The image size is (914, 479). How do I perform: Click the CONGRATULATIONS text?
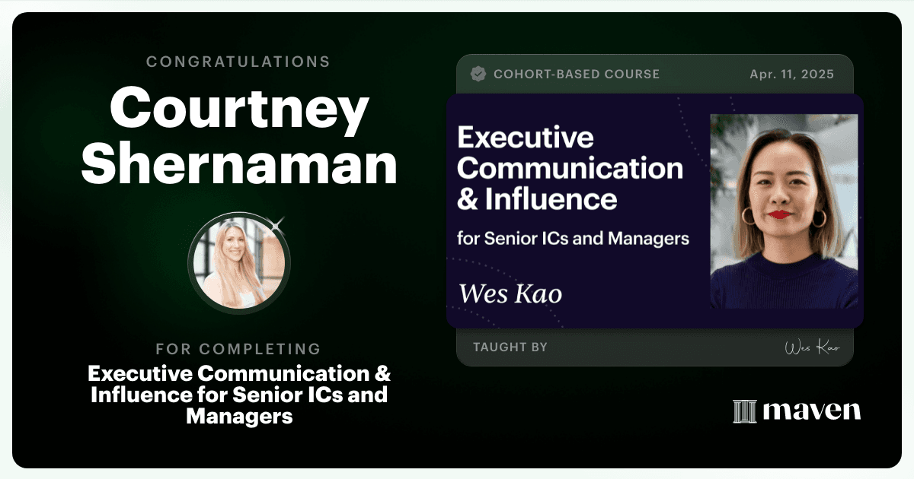[238, 62]
